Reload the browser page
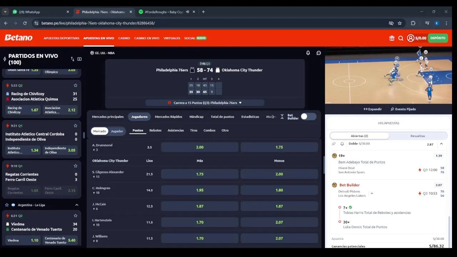 point(25,23)
